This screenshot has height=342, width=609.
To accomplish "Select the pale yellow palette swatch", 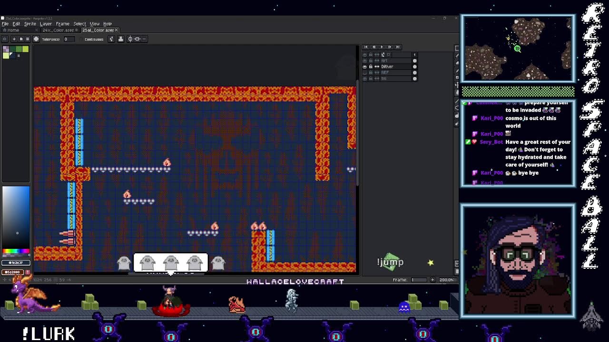I will coord(6,56).
